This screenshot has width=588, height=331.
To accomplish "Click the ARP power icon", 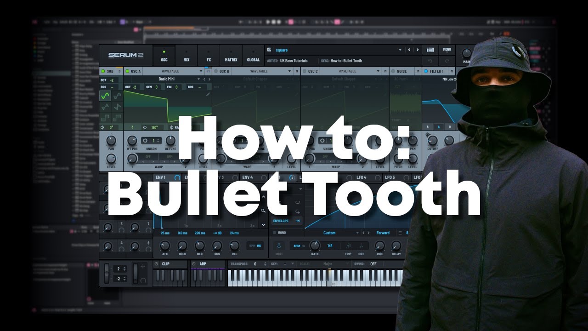I will tap(194, 264).
